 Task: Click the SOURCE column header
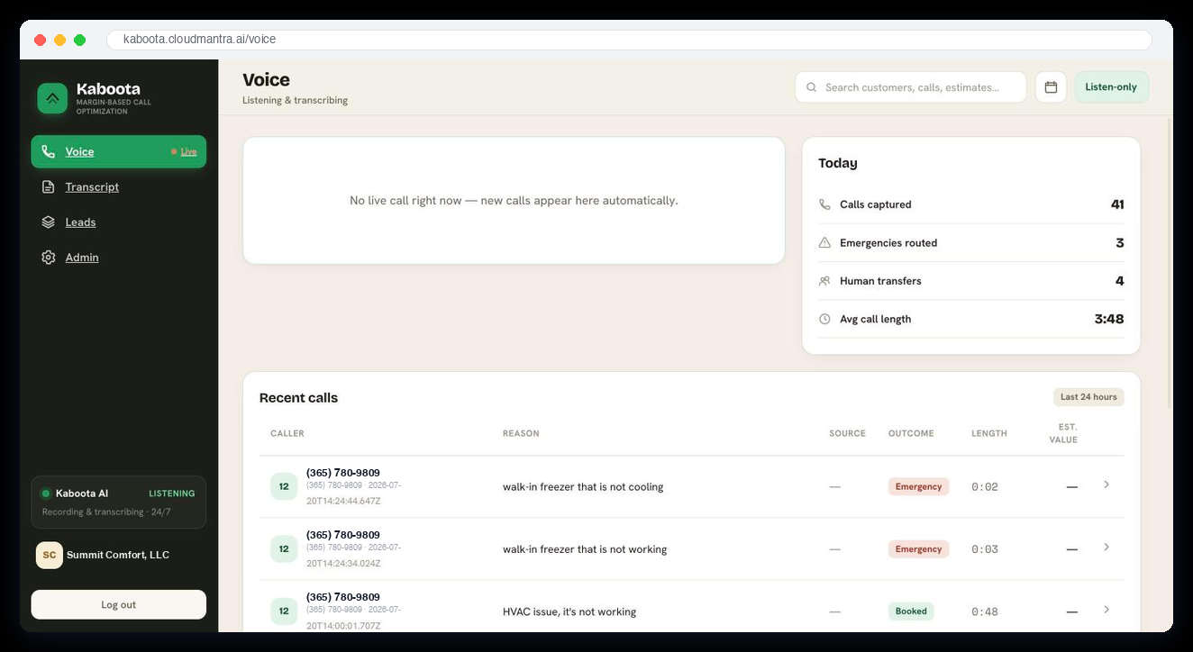click(847, 433)
